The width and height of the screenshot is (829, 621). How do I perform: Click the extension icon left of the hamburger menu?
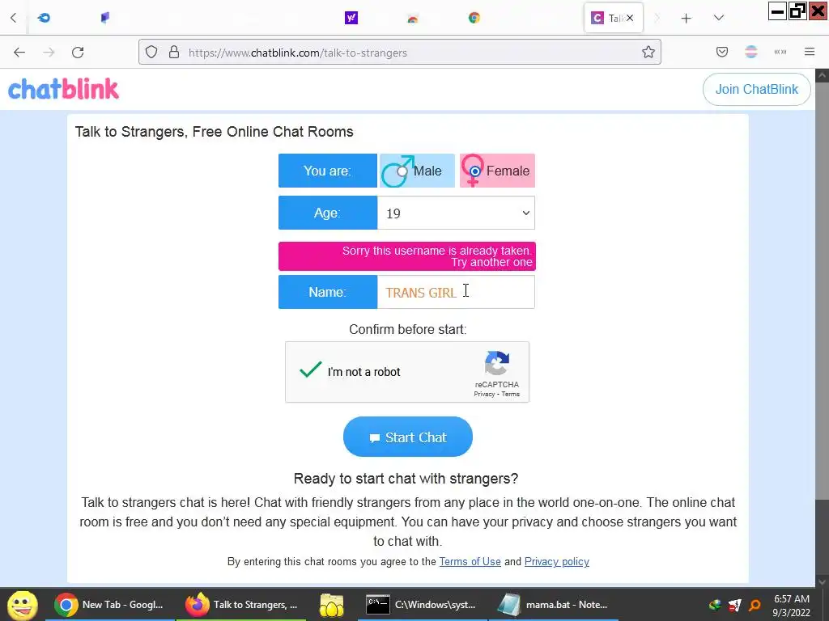(x=780, y=53)
